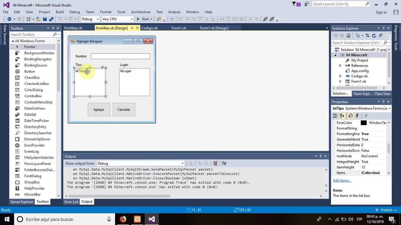Switch to Class View tab

[382, 94]
